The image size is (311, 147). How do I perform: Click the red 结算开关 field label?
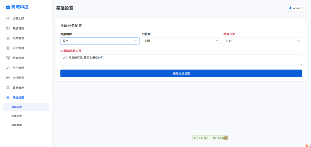(x=229, y=34)
